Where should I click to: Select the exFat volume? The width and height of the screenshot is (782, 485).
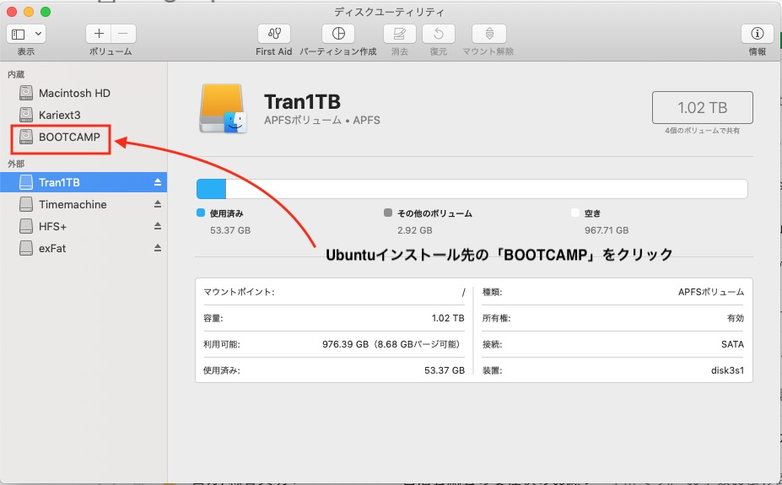click(84, 248)
